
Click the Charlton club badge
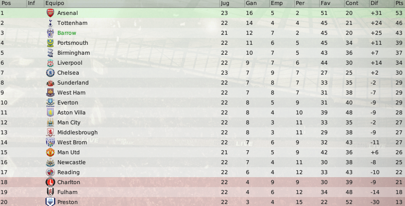pos(50,182)
